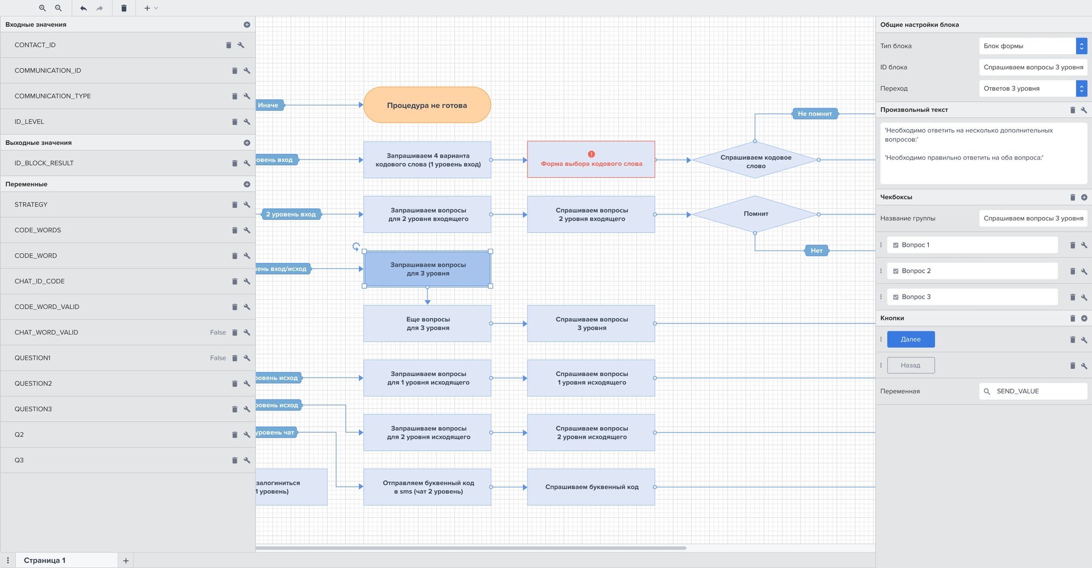Click the ID блока input field

pyautogui.click(x=1033, y=67)
